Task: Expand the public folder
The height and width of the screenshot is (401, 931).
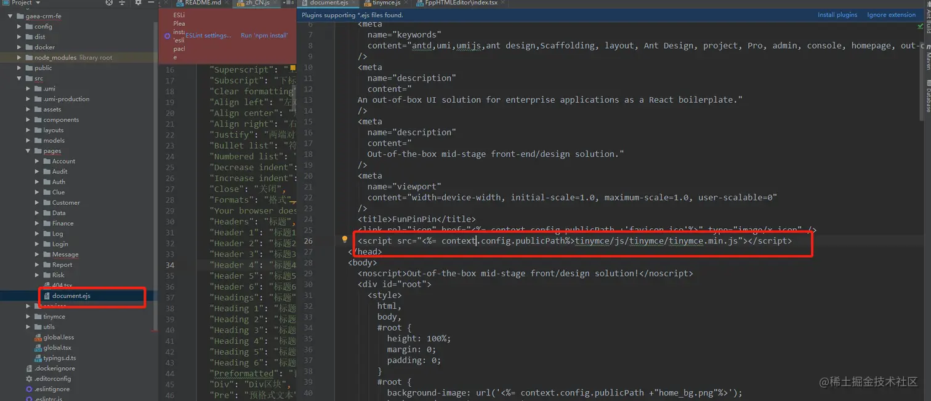Action: (x=20, y=68)
